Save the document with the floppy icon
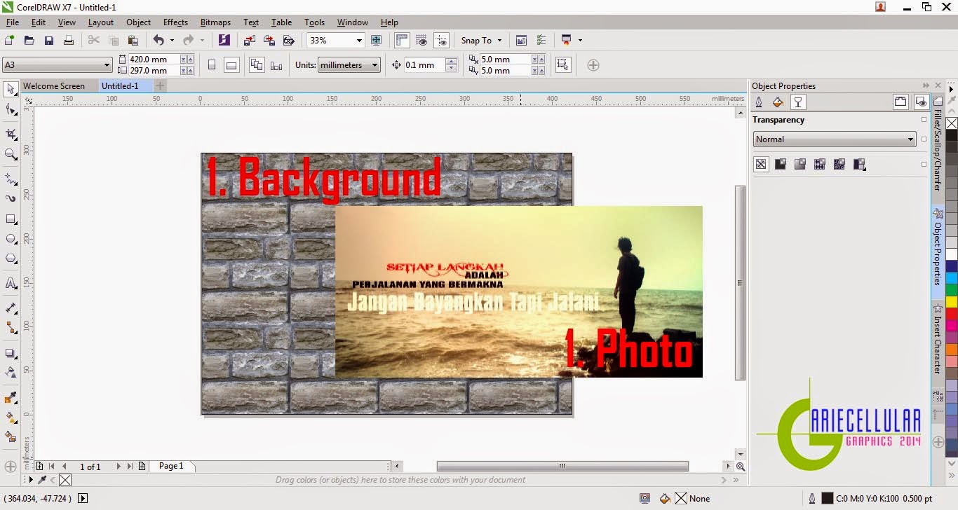Viewport: 958px width, 510px height. click(49, 41)
